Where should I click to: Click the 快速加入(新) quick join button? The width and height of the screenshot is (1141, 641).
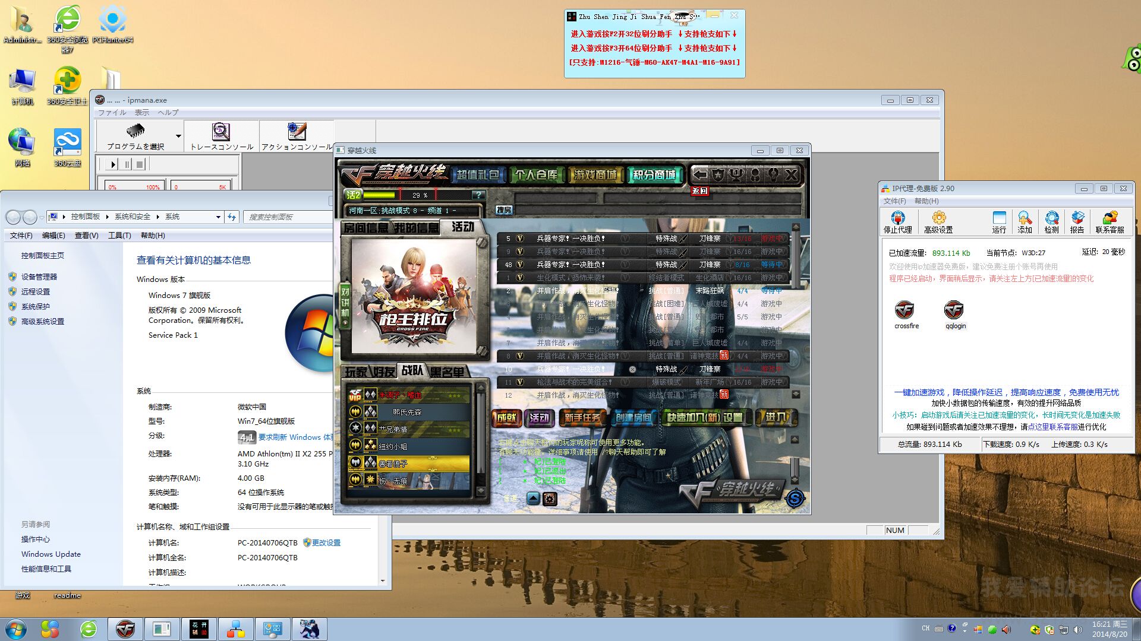coord(692,418)
